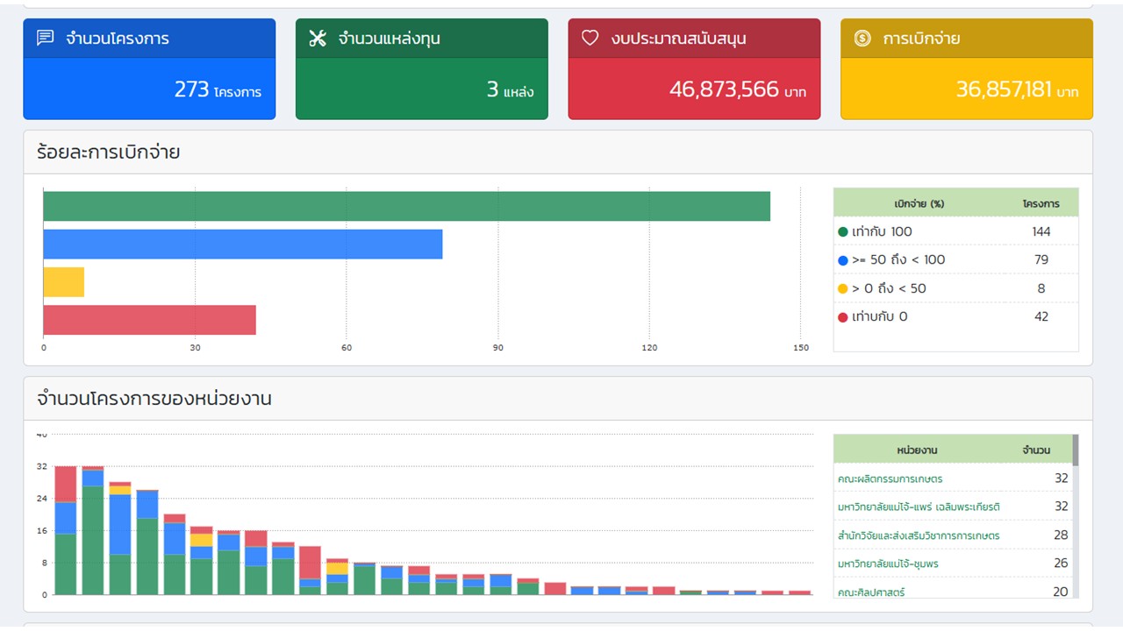Open มหาวิทยาลัยแม่โจ้-ชุมพร link
Screen dimensions: 1123x631
888,564
